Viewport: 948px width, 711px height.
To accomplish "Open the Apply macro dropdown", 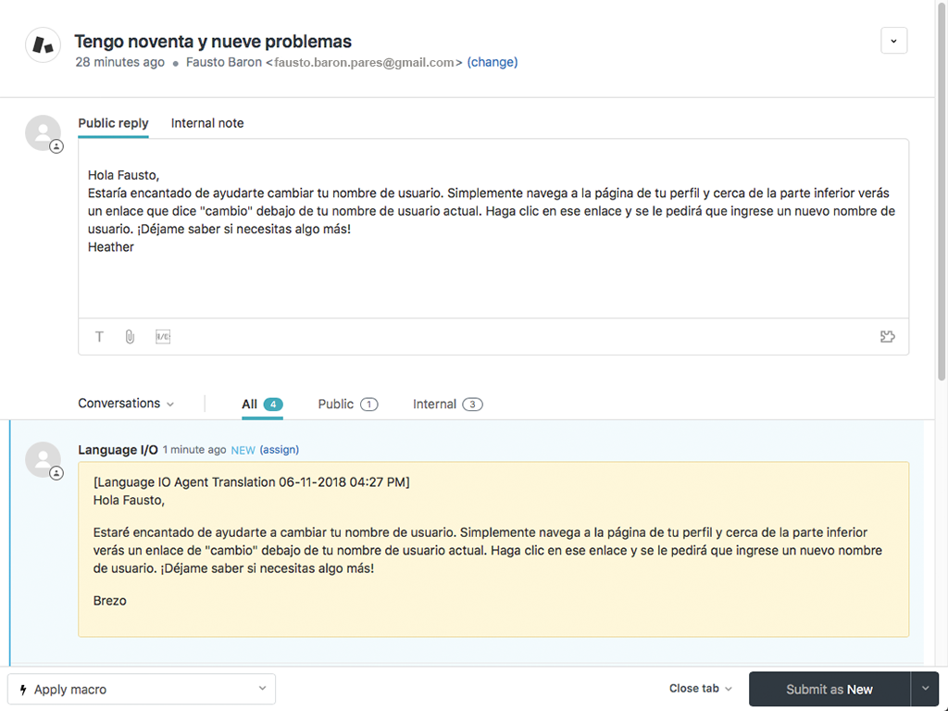I will point(142,690).
